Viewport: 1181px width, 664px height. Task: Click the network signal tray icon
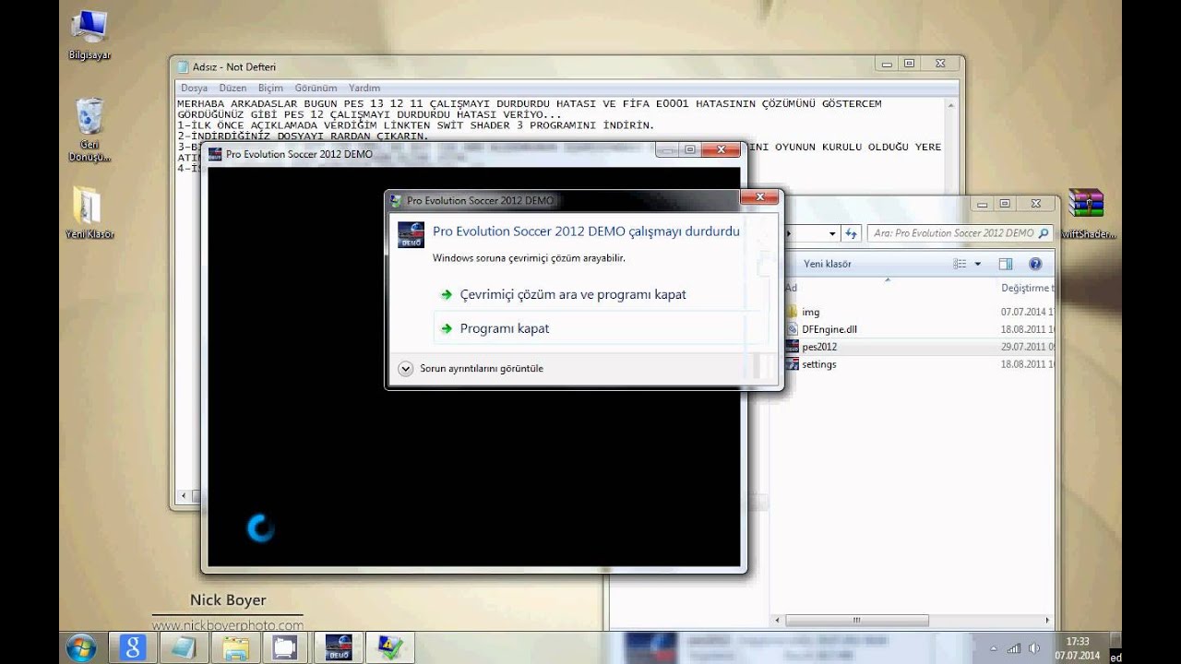1014,648
